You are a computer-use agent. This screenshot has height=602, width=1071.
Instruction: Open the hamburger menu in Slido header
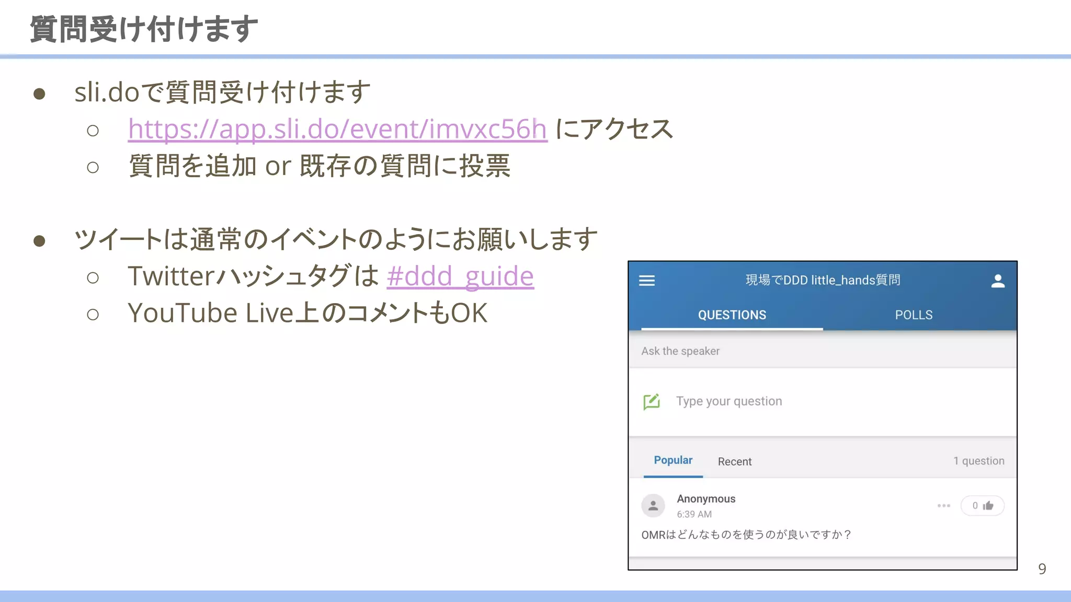647,281
